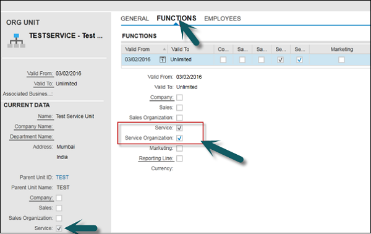Toggle the Co... checkbox in table row
This screenshot has width=371, height=234.
(x=223, y=59)
